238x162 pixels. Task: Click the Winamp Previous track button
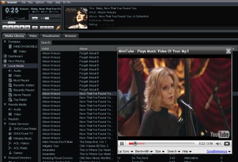pyautogui.click(x=5, y=28)
